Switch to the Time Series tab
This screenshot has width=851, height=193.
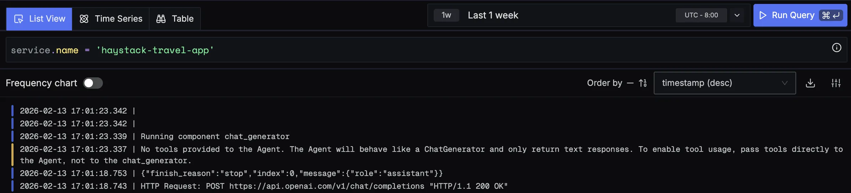pyautogui.click(x=111, y=19)
